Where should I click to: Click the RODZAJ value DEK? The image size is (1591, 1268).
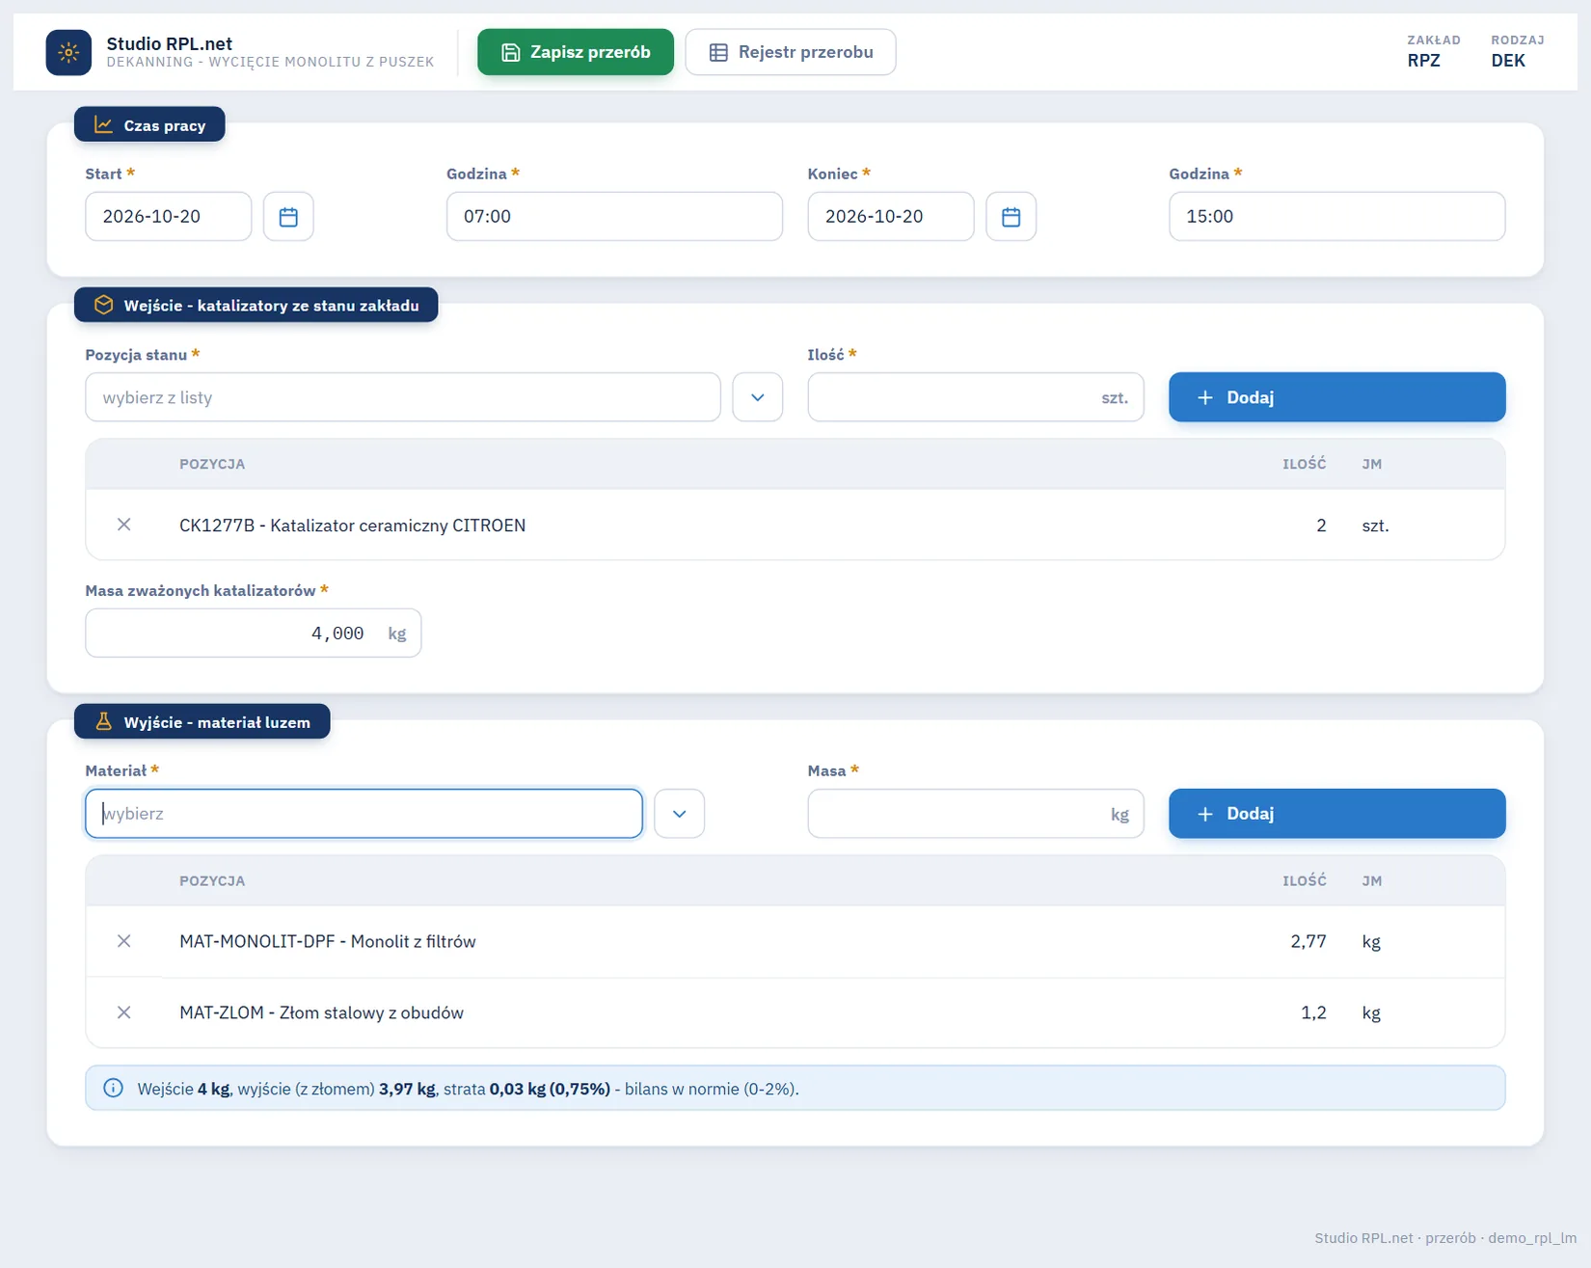pyautogui.click(x=1508, y=61)
